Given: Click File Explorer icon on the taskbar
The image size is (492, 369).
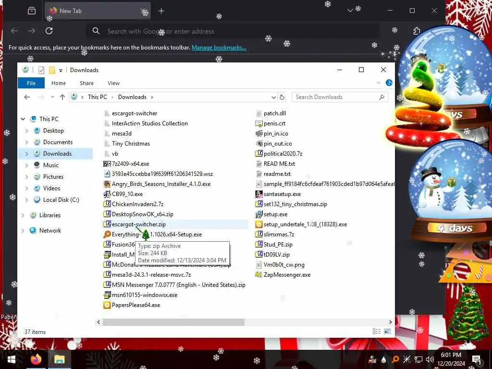Looking at the screenshot, I should [59, 359].
